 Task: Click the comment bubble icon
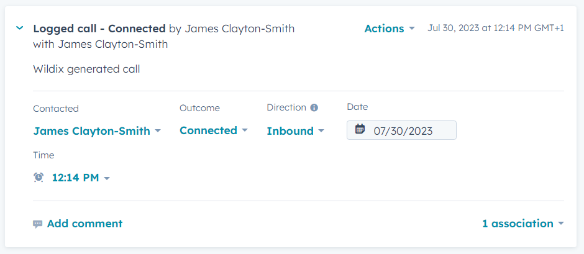point(38,224)
